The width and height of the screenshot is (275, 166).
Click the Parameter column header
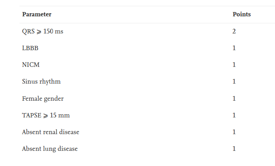pos(37,14)
